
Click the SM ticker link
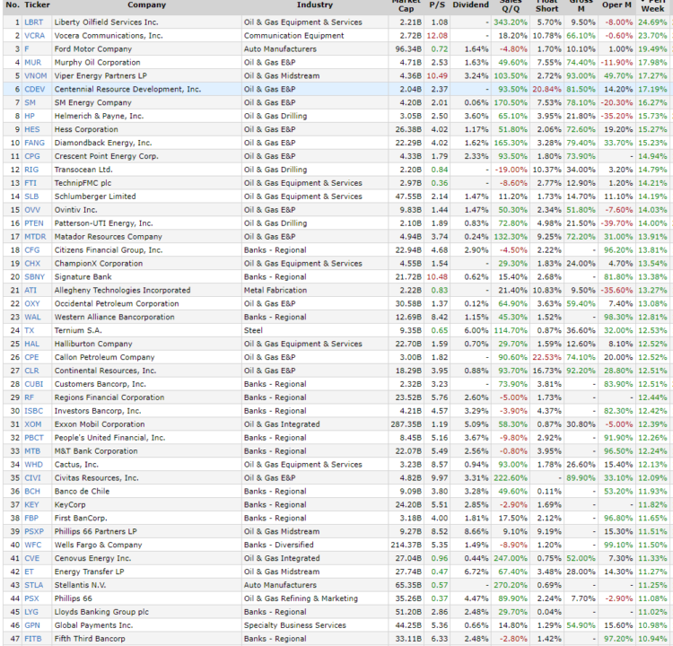pyautogui.click(x=30, y=102)
